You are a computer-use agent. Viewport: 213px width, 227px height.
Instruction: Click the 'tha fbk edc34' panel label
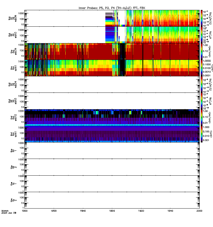click(x=14, y=51)
